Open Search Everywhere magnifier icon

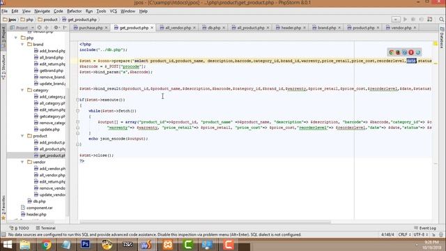click(441, 20)
